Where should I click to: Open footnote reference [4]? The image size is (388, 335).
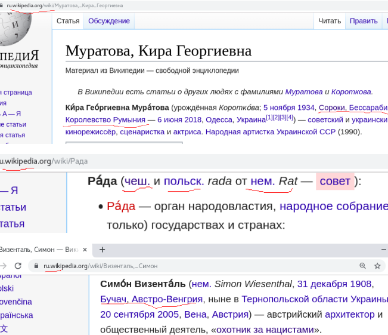click(290, 117)
